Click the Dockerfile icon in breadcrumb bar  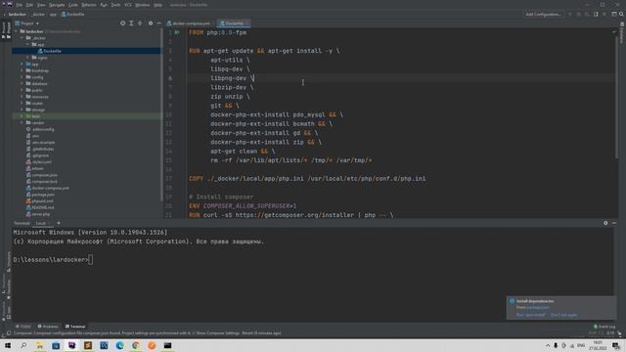64,14
